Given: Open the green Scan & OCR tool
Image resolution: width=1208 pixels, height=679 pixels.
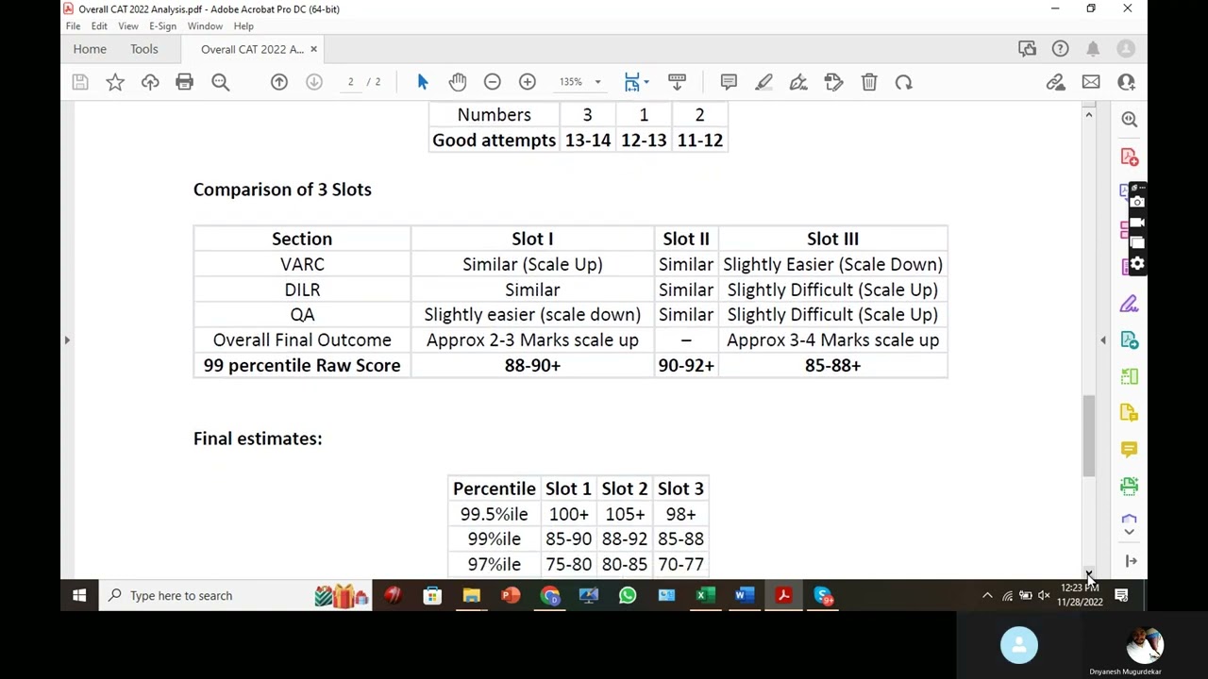Looking at the screenshot, I should click(1130, 486).
